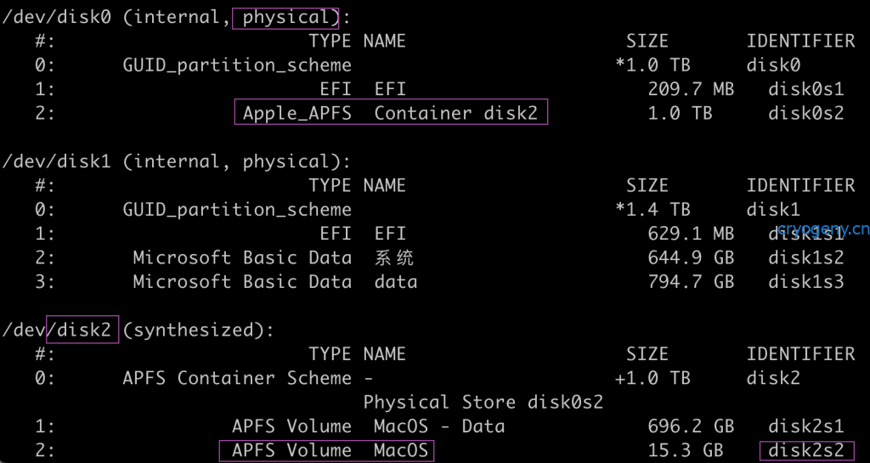Select the disk1s3 identifier

[805, 281]
